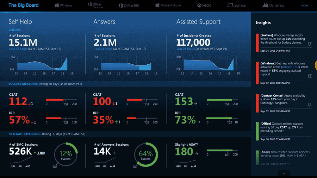
Task: Click the Surface device icon
Action: (x=230, y=5)
